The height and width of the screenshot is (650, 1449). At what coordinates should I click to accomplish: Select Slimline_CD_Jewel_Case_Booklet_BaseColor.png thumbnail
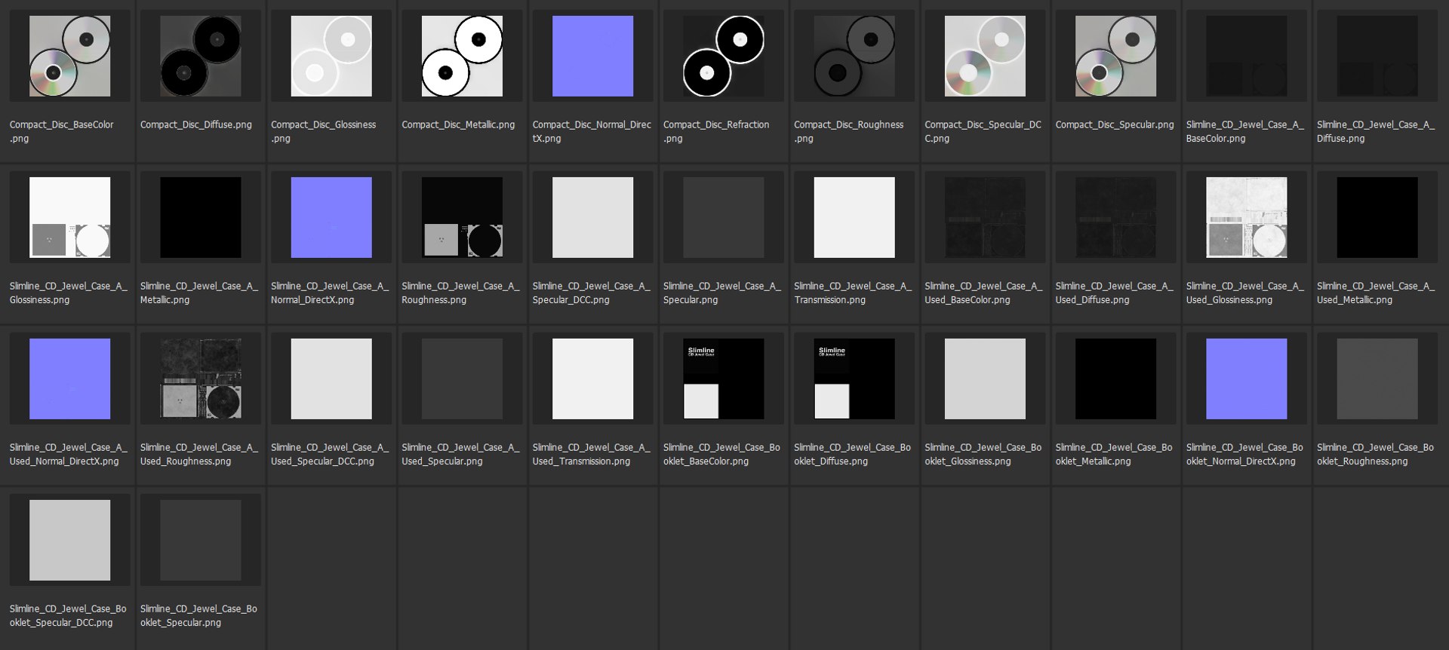point(724,379)
